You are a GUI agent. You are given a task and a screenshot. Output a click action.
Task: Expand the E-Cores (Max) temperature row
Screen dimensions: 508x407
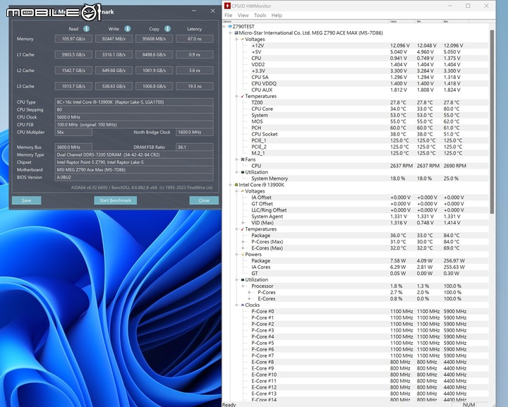243,248
